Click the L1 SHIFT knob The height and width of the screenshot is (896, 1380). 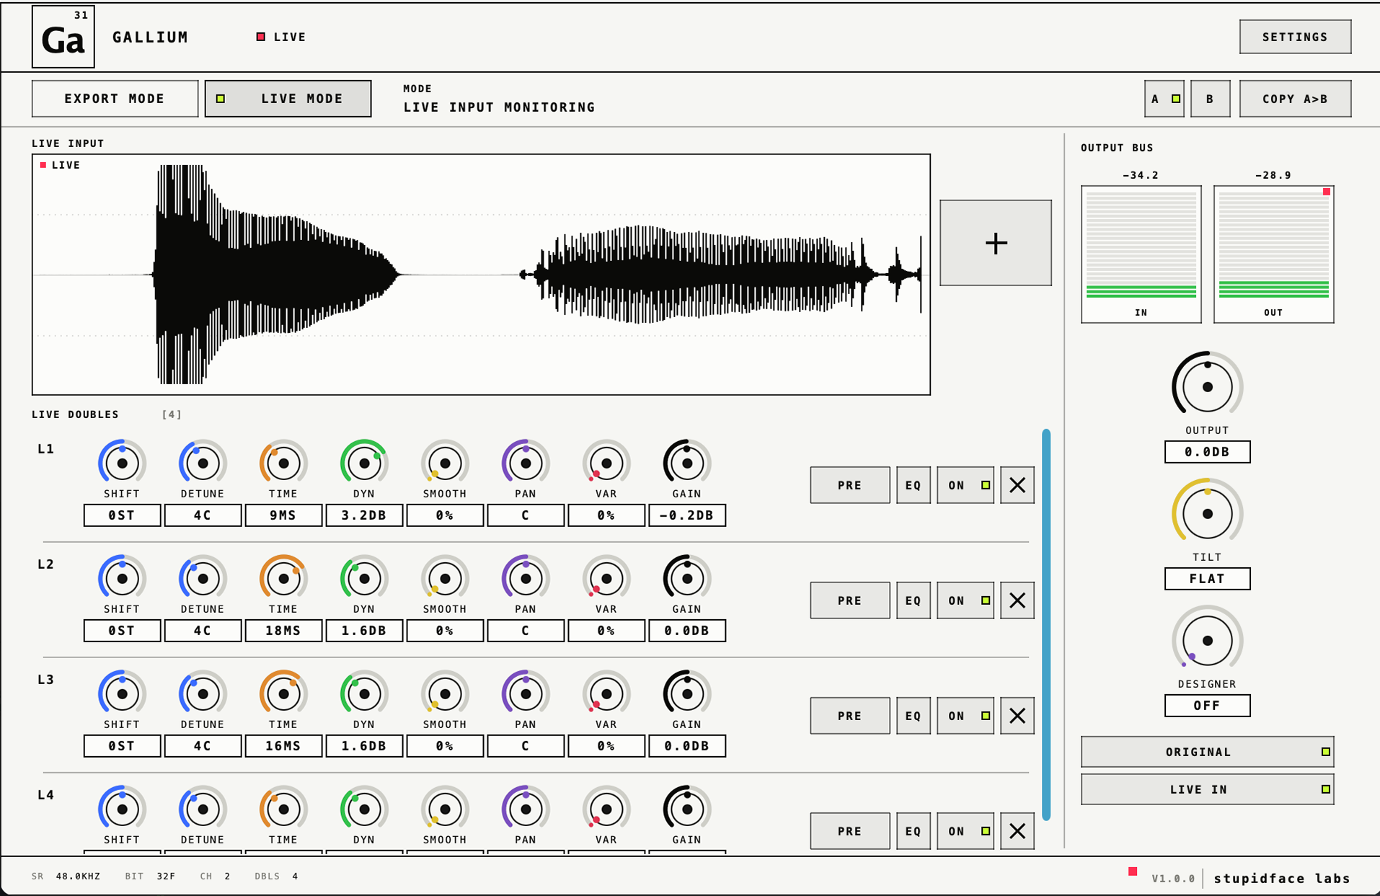click(122, 463)
